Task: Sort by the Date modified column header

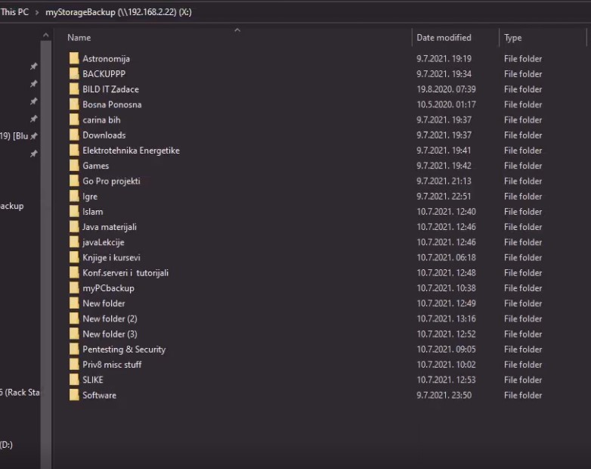Action: (x=444, y=38)
